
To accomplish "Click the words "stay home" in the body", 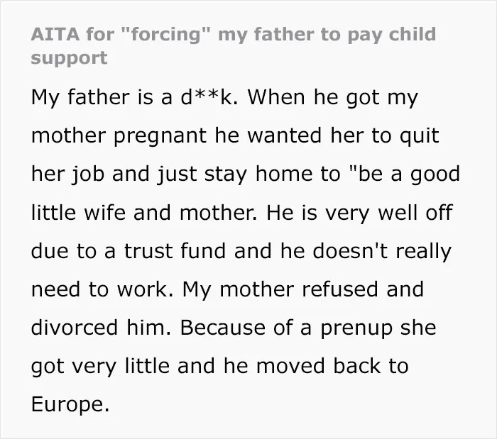I will click(x=260, y=174).
